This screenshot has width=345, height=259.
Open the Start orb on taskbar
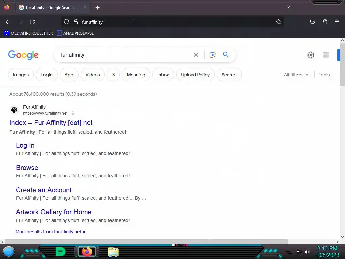(8, 252)
